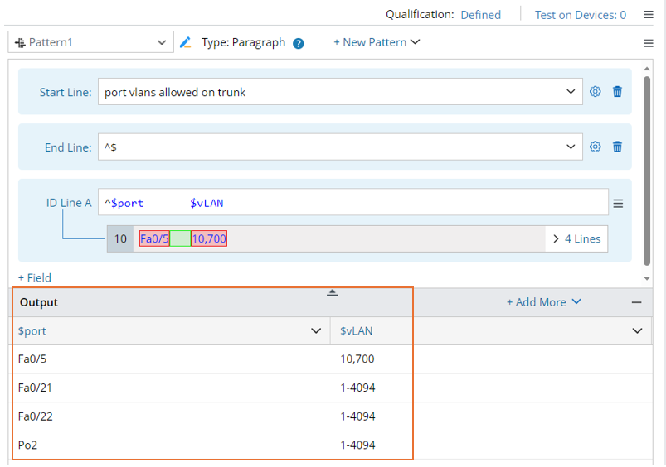666x467 pixels.
Task: Expand the Start Line dropdown
Action: pos(571,92)
